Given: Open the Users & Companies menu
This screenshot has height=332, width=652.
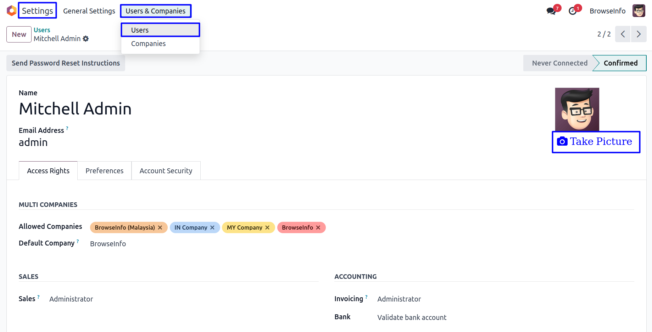Looking at the screenshot, I should (155, 11).
